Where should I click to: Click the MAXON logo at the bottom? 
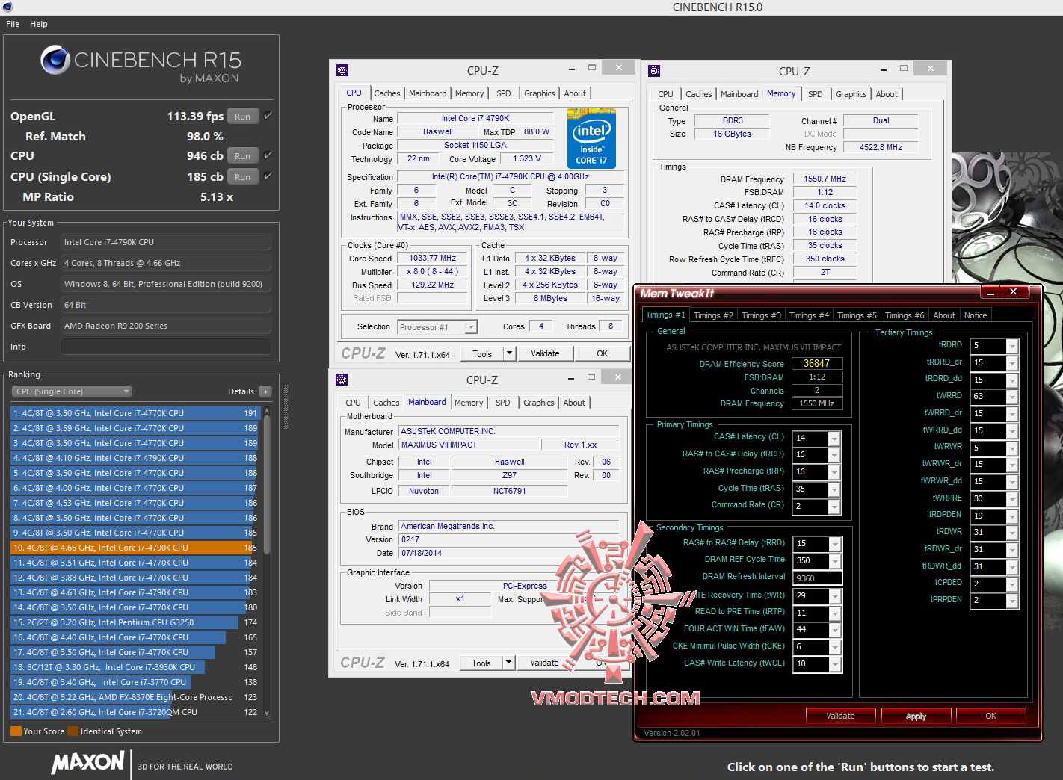click(87, 763)
